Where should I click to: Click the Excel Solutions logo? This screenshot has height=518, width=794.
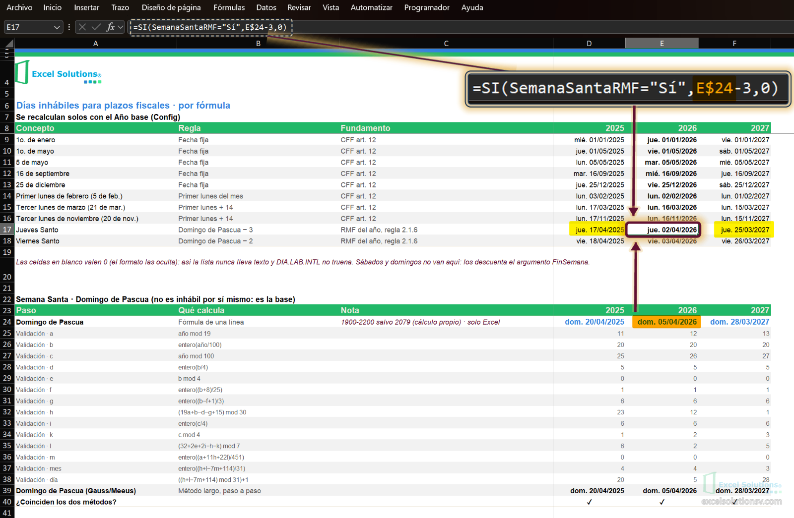58,73
